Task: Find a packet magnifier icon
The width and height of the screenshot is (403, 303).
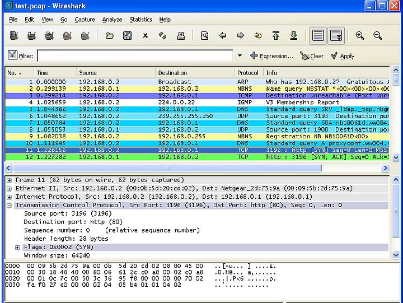Action: [205, 35]
